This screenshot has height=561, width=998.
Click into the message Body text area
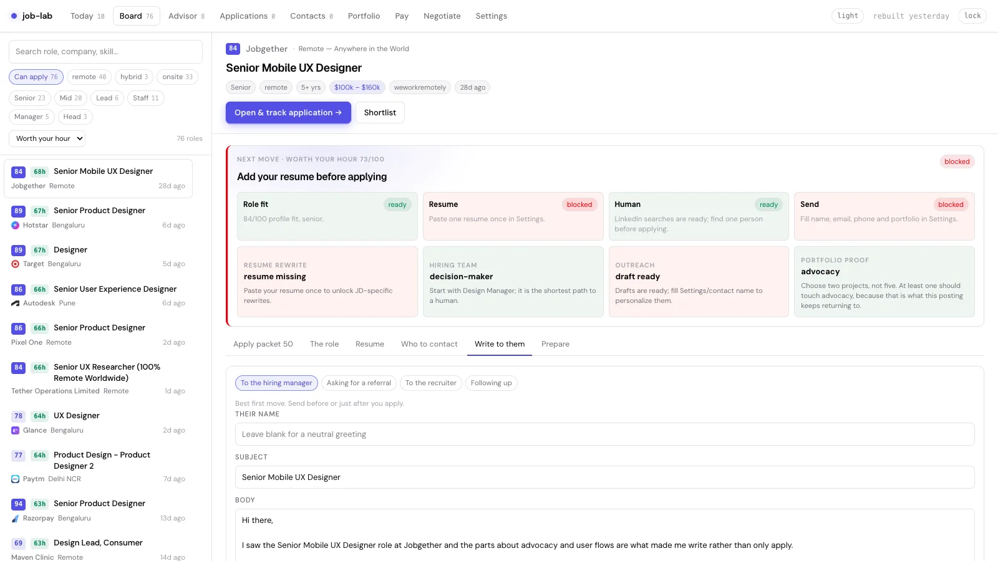[x=604, y=535]
